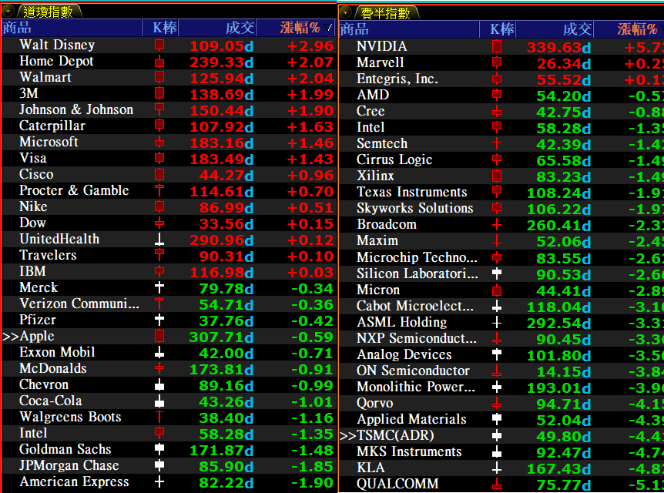Sort 費半指數 panel by 成交 header
This screenshot has width=664, height=493.
coord(555,29)
